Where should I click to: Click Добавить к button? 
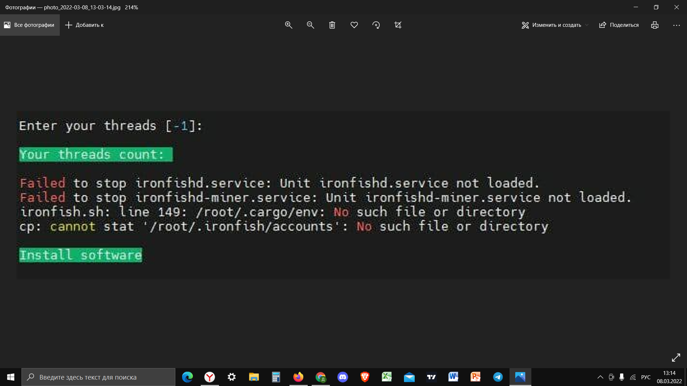84,25
